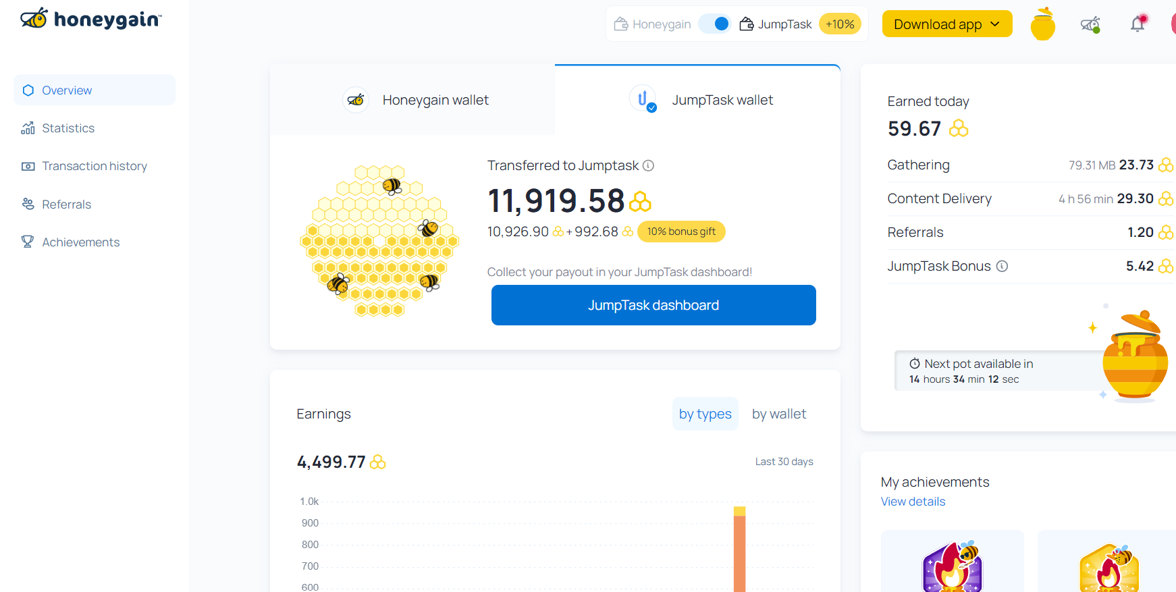Open the 'Transferred to Jumptask' info icon
The image size is (1176, 592).
[x=648, y=165]
